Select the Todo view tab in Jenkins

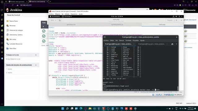pos(44,23)
